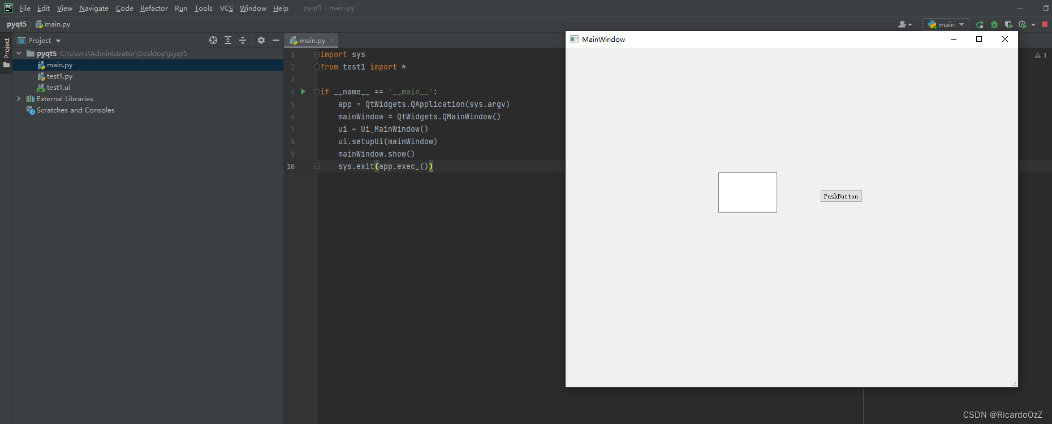The width and height of the screenshot is (1052, 424).
Task: Open the VCS menu
Action: (226, 8)
